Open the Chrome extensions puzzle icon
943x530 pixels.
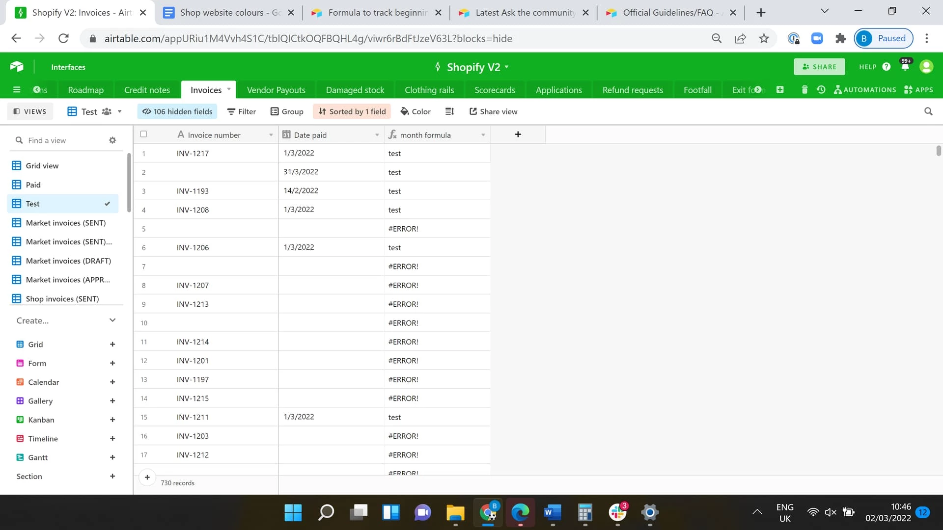coord(841,38)
